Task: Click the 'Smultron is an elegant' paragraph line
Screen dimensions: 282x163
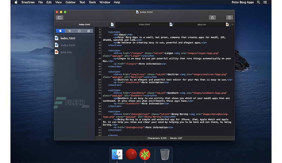Action: tap(173, 80)
